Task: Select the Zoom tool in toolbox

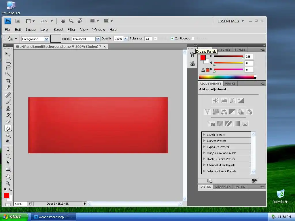Action: pyautogui.click(x=8, y=183)
